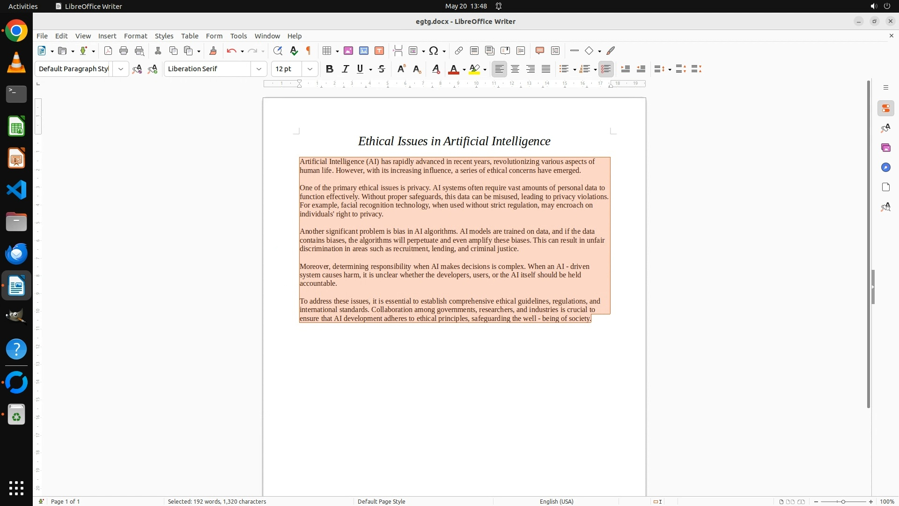Click the Insert Image toolbar icon
This screenshot has width=899, height=506.
(x=348, y=51)
